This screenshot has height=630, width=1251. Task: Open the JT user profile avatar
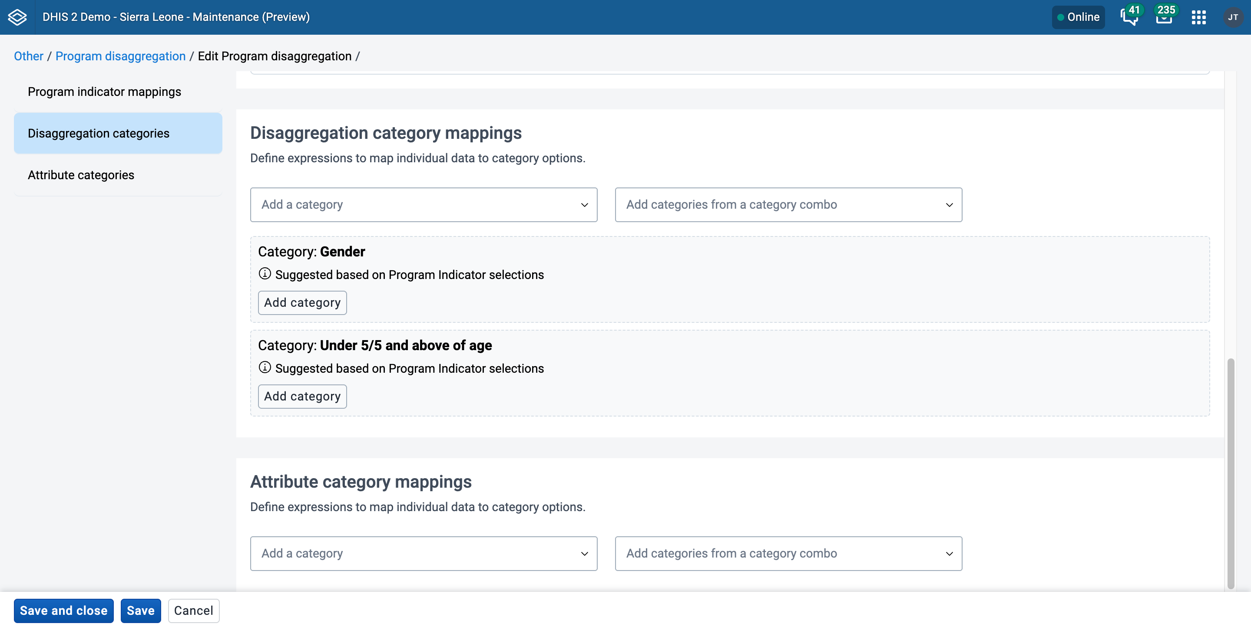pos(1233,17)
